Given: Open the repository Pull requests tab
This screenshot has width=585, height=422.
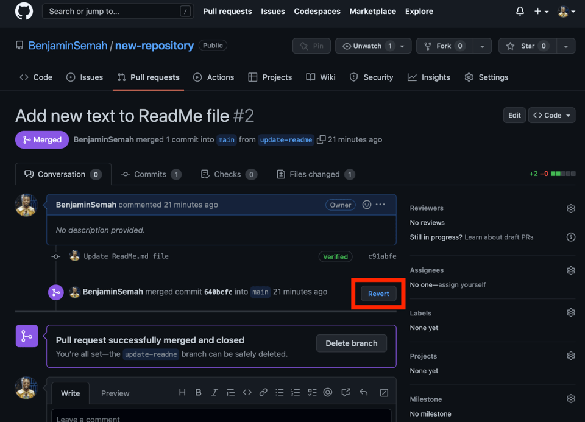Looking at the screenshot, I should tap(148, 77).
